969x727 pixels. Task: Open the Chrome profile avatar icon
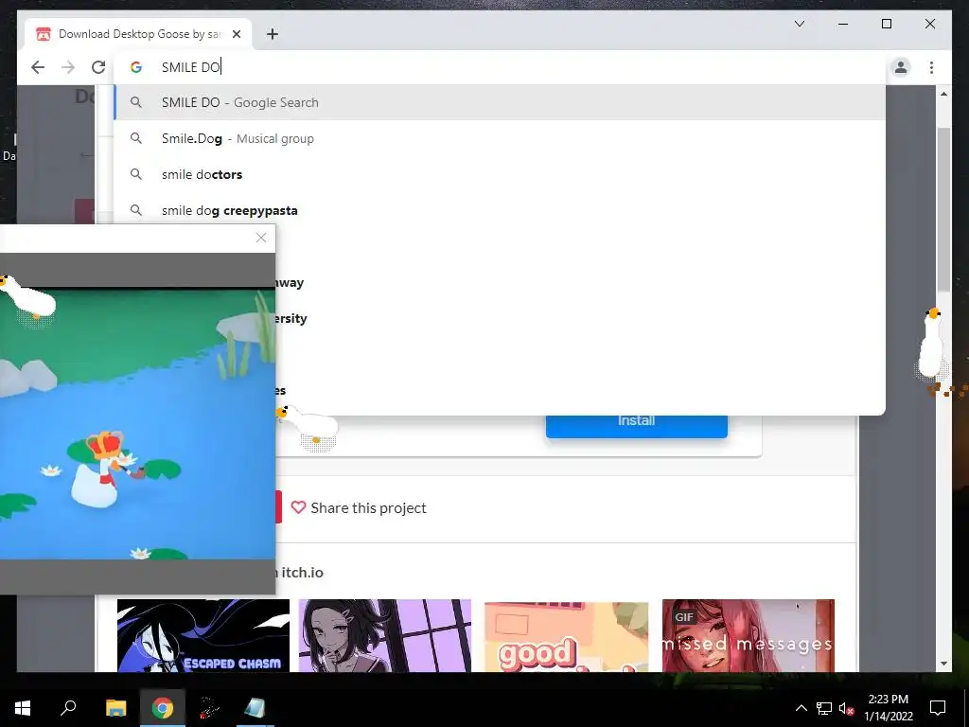pos(901,67)
